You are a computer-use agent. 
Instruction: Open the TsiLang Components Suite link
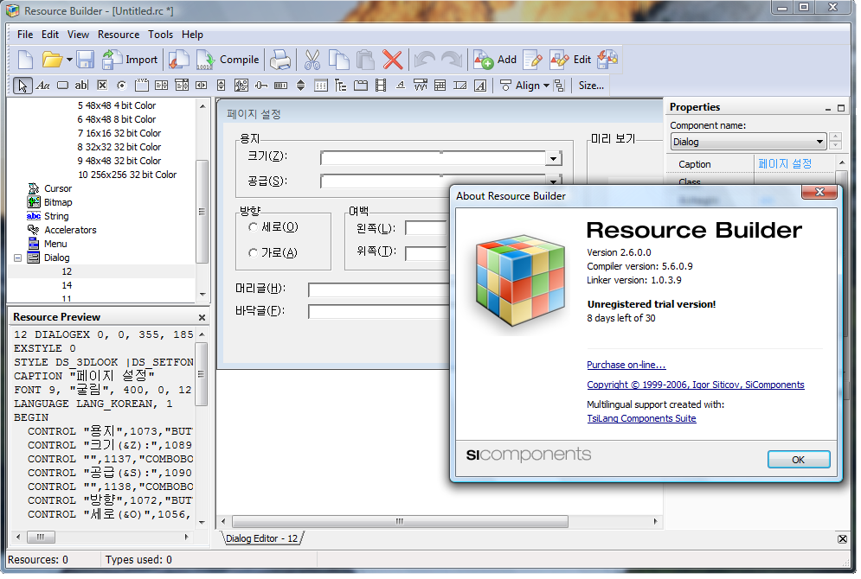(641, 419)
